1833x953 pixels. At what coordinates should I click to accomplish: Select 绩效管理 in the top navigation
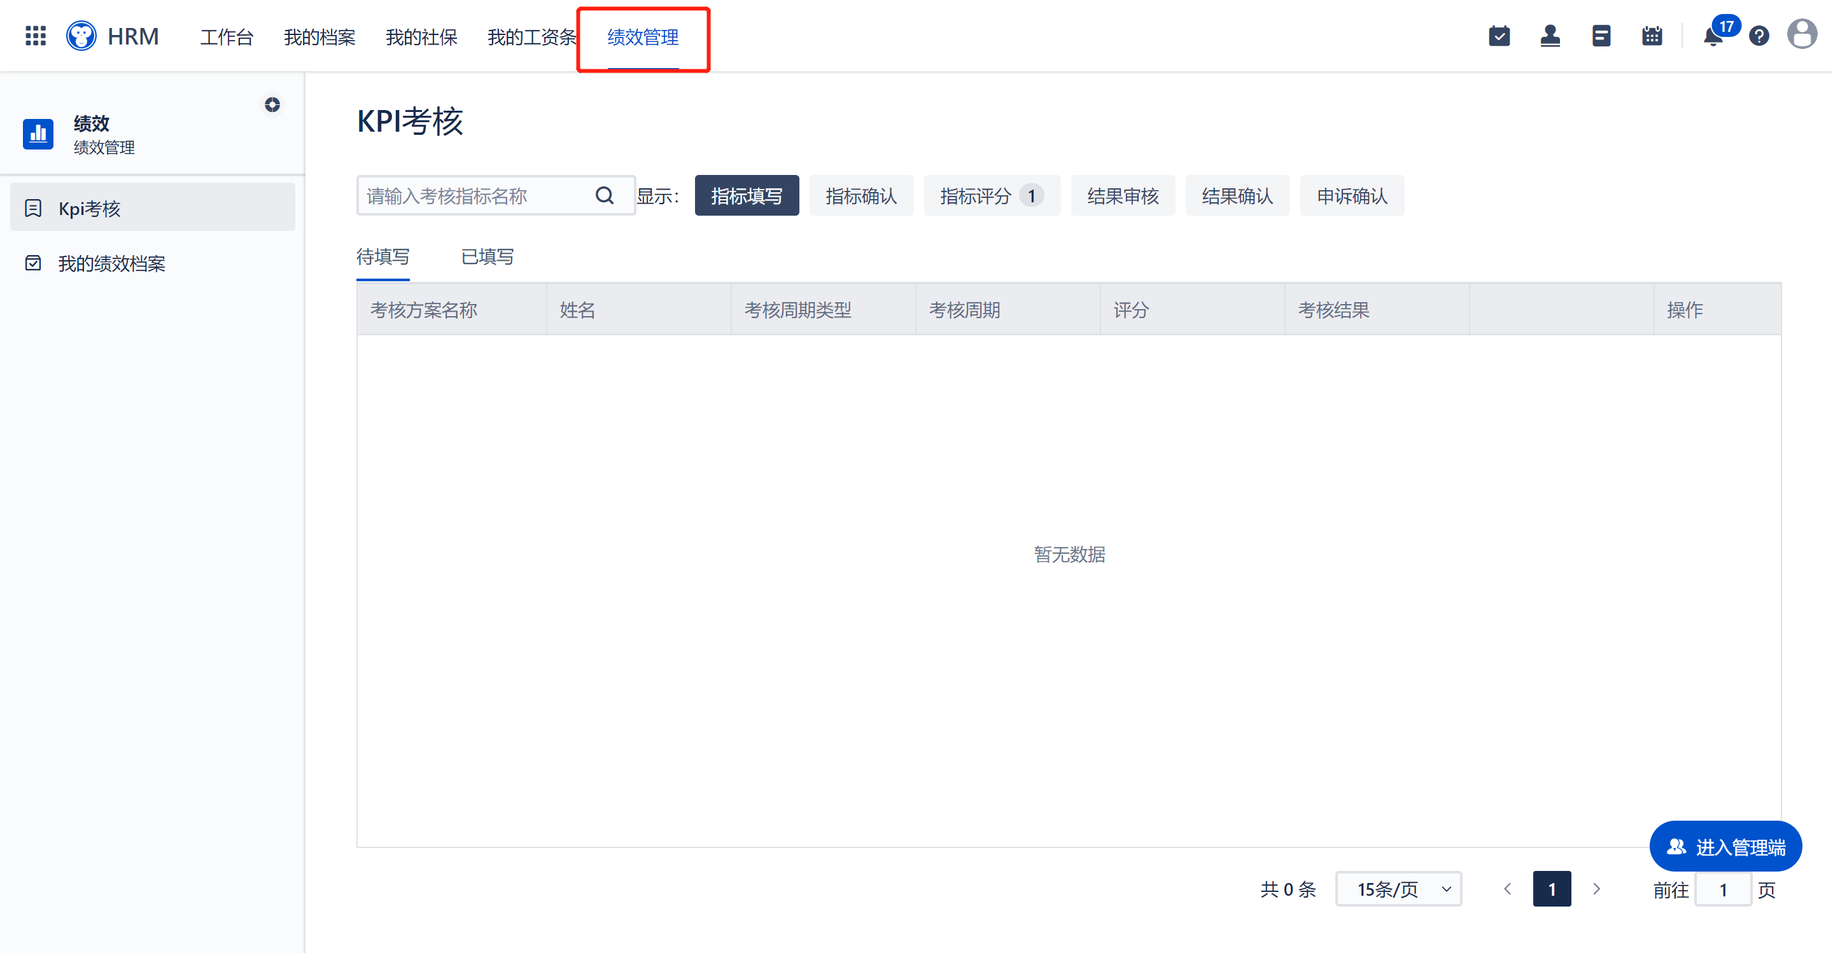point(643,37)
